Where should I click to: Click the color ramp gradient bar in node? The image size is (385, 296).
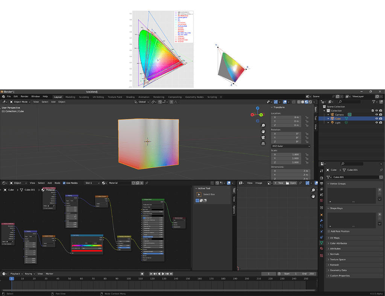pos(87,245)
